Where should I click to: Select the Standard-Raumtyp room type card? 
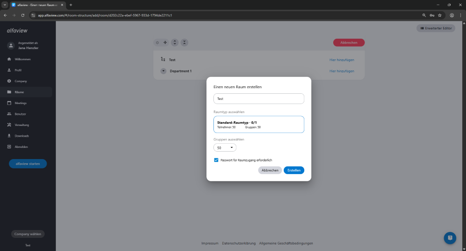[x=259, y=125]
